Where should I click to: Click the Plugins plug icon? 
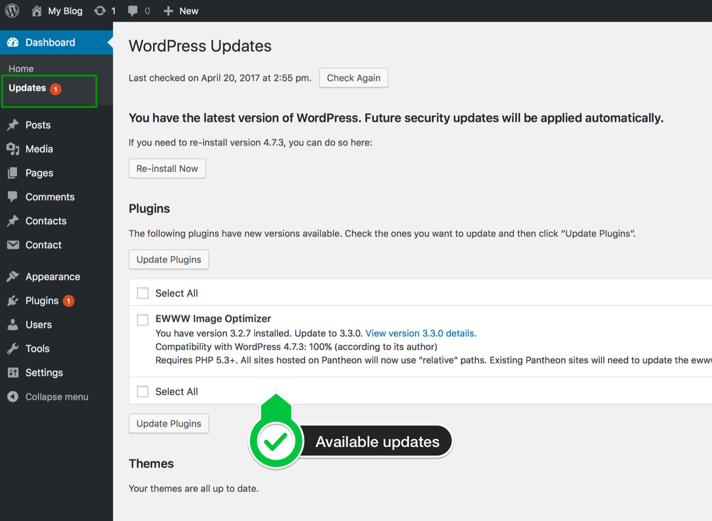[x=13, y=301]
